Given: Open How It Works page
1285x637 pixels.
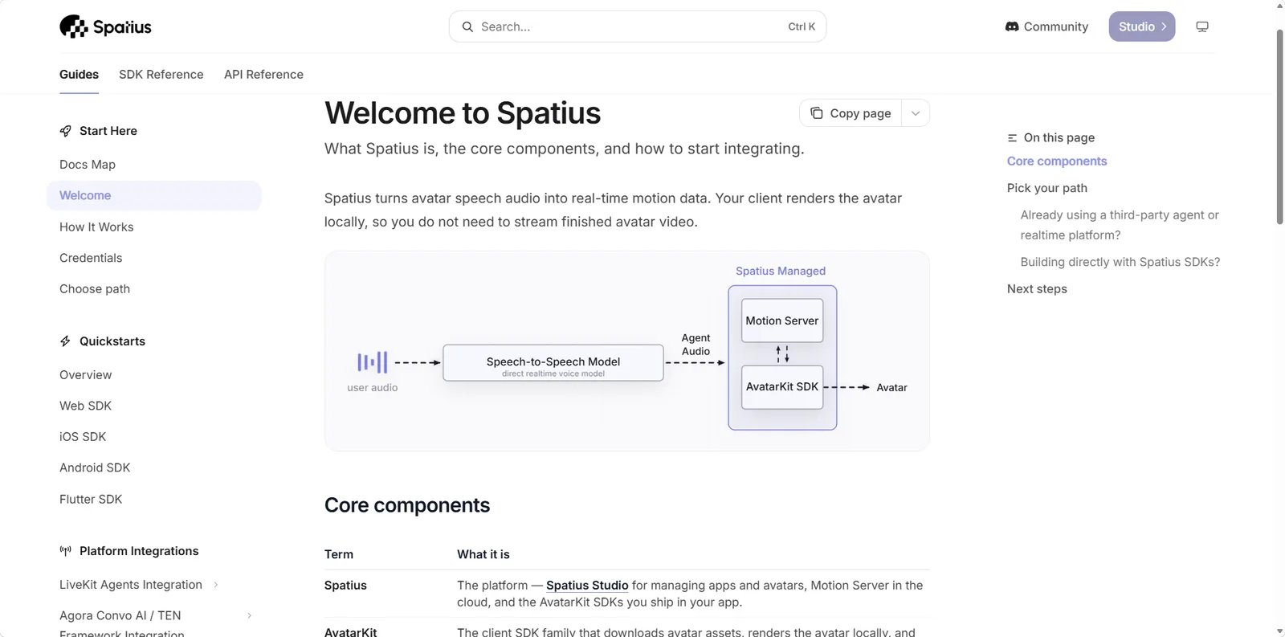Looking at the screenshot, I should click(96, 227).
